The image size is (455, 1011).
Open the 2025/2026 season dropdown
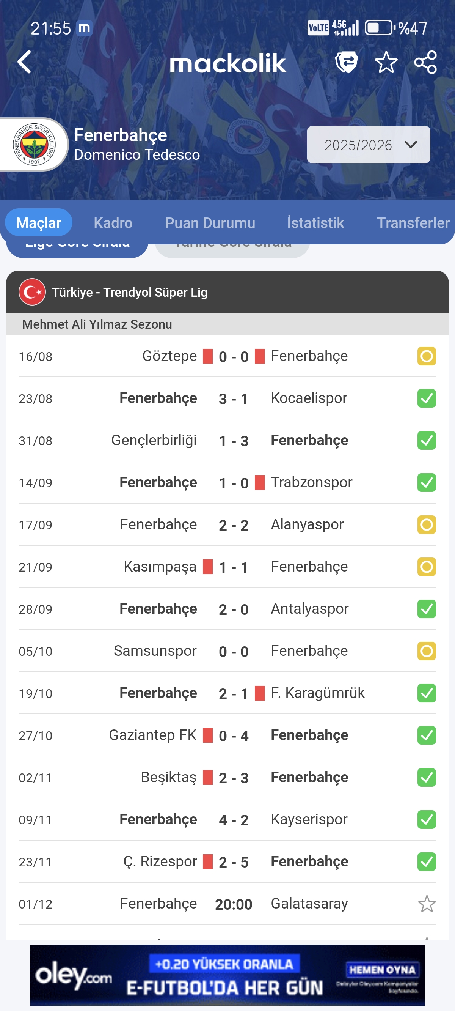click(x=358, y=145)
